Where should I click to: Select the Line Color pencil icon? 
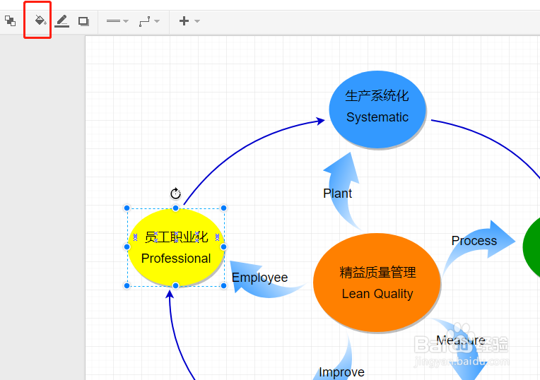tap(62, 21)
